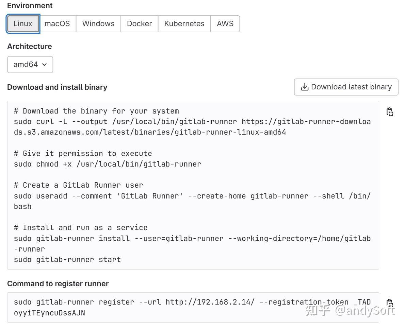Viewport: 405px width, 328px height.
Task: Click the 'Download and install binary' heading
Action: click(57, 87)
